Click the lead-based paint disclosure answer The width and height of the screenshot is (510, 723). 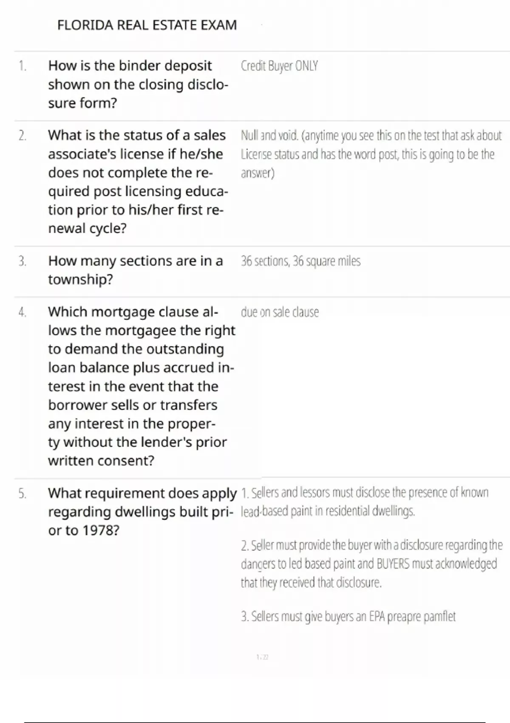point(364,502)
